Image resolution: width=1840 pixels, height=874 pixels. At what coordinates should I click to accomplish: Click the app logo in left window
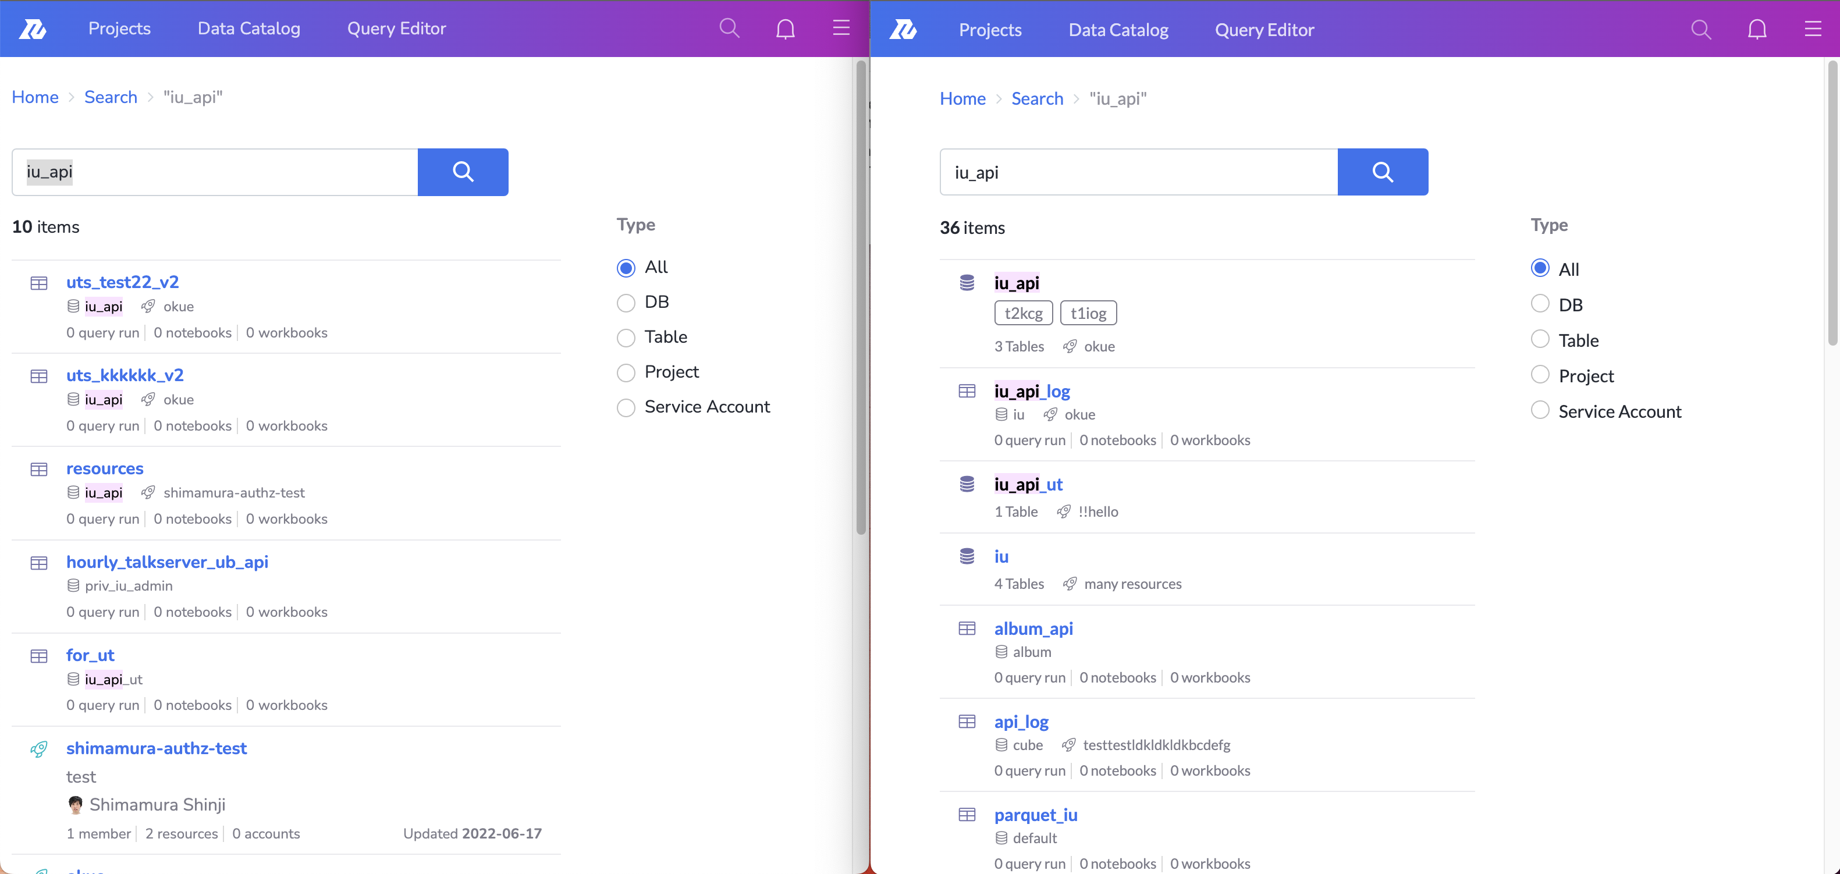(33, 29)
